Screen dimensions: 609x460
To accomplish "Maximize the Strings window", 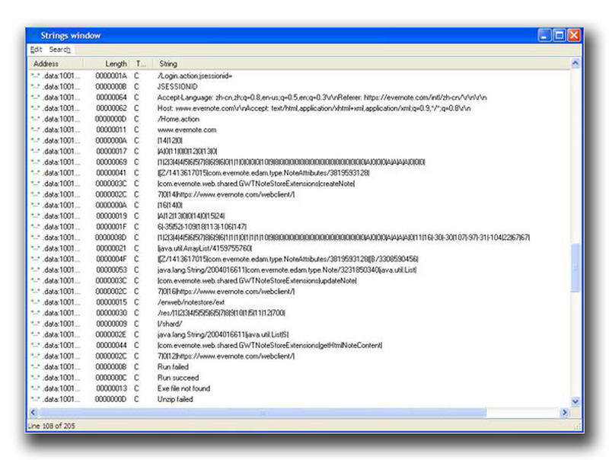I will pos(560,35).
